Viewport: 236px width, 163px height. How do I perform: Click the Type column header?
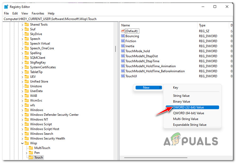[213, 25]
